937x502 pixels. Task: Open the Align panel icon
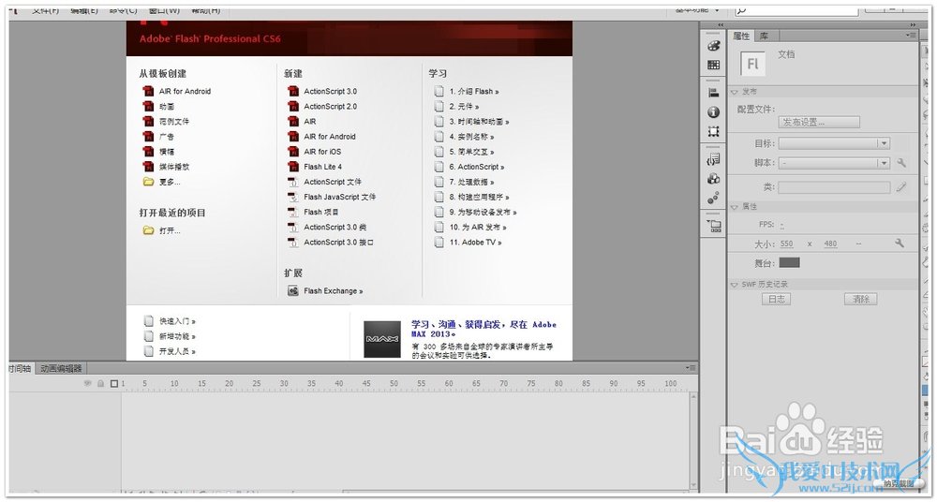pos(713,93)
